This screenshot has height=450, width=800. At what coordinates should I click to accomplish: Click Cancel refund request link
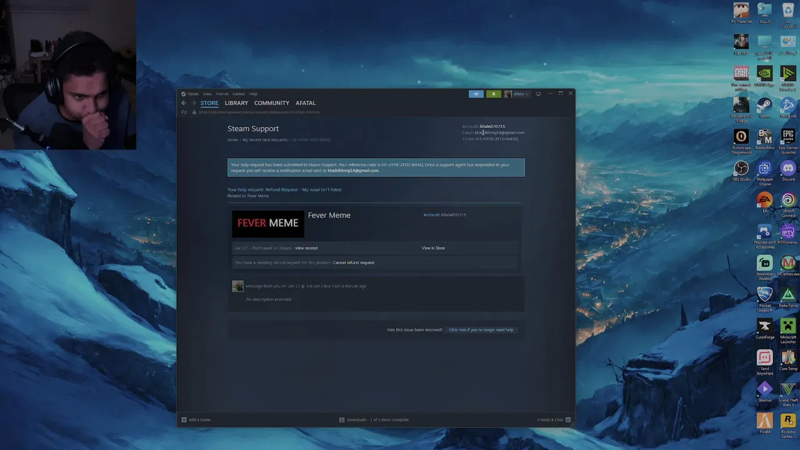tap(354, 262)
